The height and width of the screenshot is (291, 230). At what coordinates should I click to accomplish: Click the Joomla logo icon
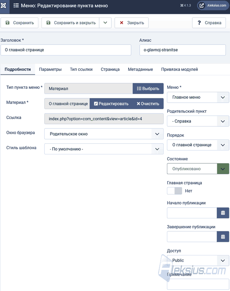pyautogui.click(x=4, y=6)
